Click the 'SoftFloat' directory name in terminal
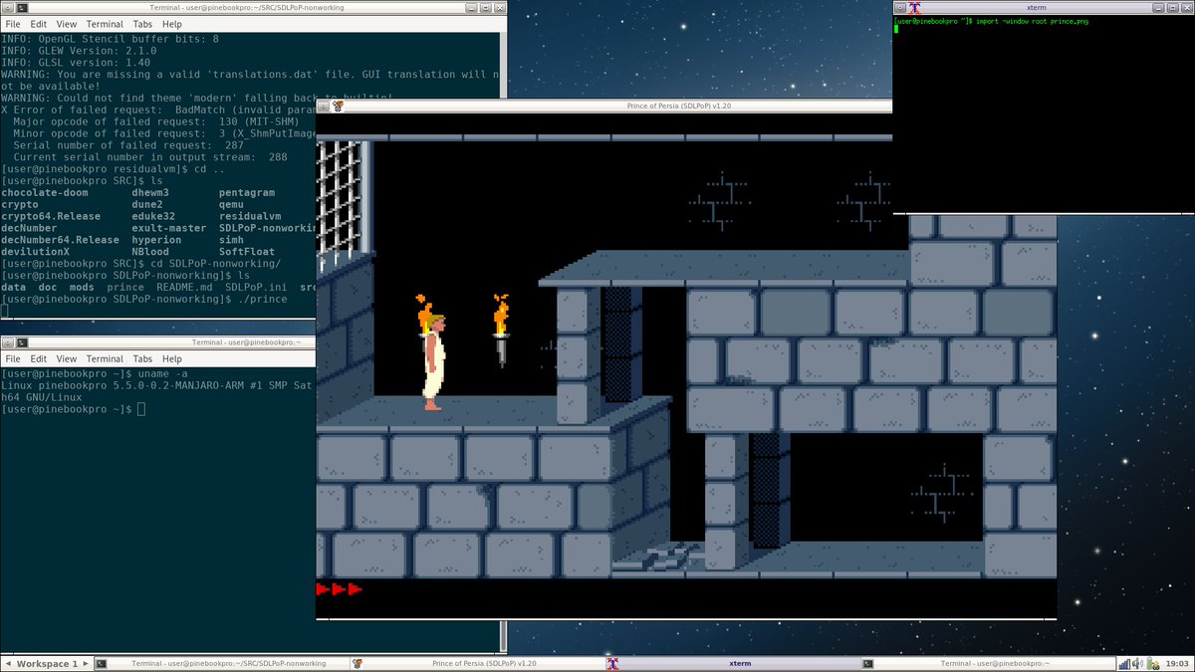This screenshot has height=672, width=1195. click(x=247, y=252)
